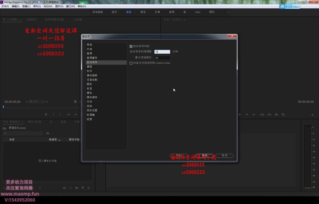319x204 pixels.
Task: Enable 将备份项目保存到 Creative Cloud checkbox
Action: point(131,63)
